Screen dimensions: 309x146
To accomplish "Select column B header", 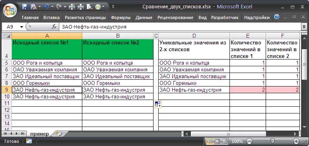I will pyautogui.click(x=118, y=36).
